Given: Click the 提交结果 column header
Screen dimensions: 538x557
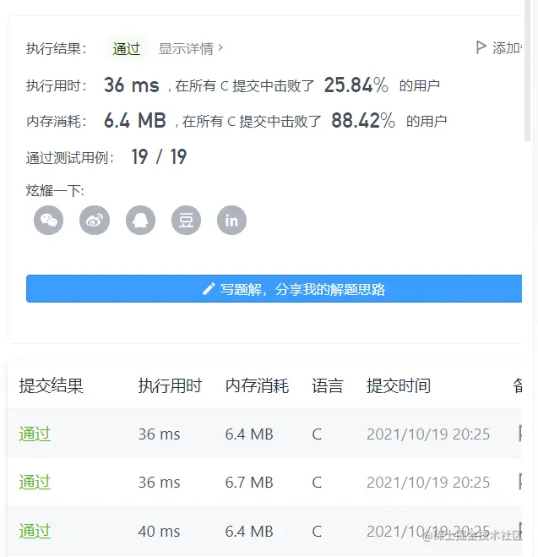Looking at the screenshot, I should [52, 385].
